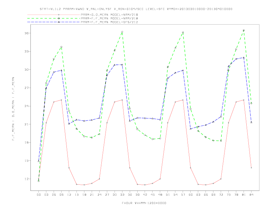Click the blue dashed legend line sample
Viewport: 274px width, 212px height.
[x=54, y=22]
